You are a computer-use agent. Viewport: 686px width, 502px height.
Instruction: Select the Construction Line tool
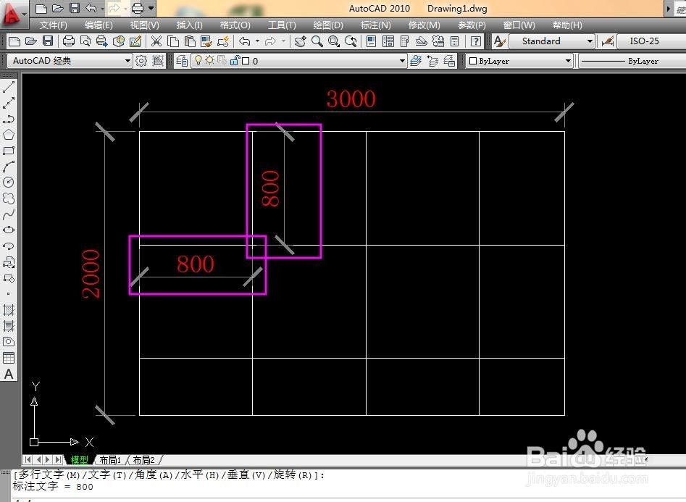point(9,102)
